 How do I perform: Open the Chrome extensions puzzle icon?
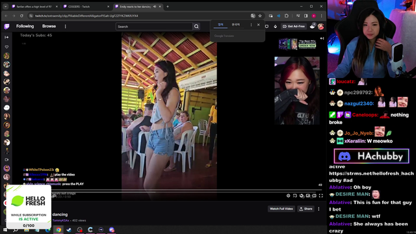(x=287, y=16)
